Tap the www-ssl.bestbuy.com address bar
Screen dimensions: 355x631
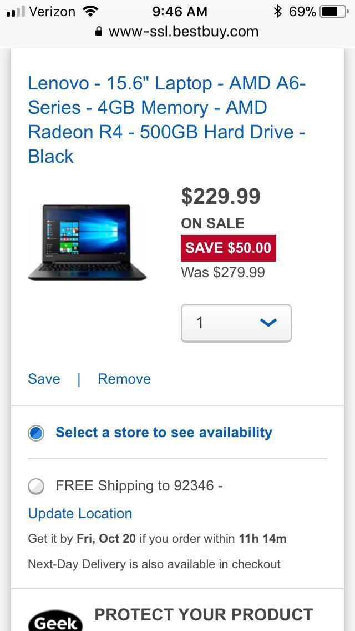pyautogui.click(x=177, y=32)
